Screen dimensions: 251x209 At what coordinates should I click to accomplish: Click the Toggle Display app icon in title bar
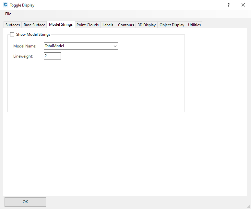[6, 5]
